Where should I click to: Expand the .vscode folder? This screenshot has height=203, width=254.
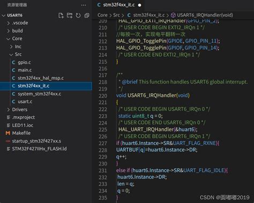point(9,23)
